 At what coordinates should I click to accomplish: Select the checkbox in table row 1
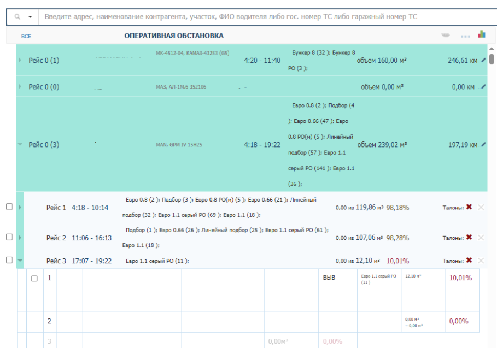click(x=34, y=279)
